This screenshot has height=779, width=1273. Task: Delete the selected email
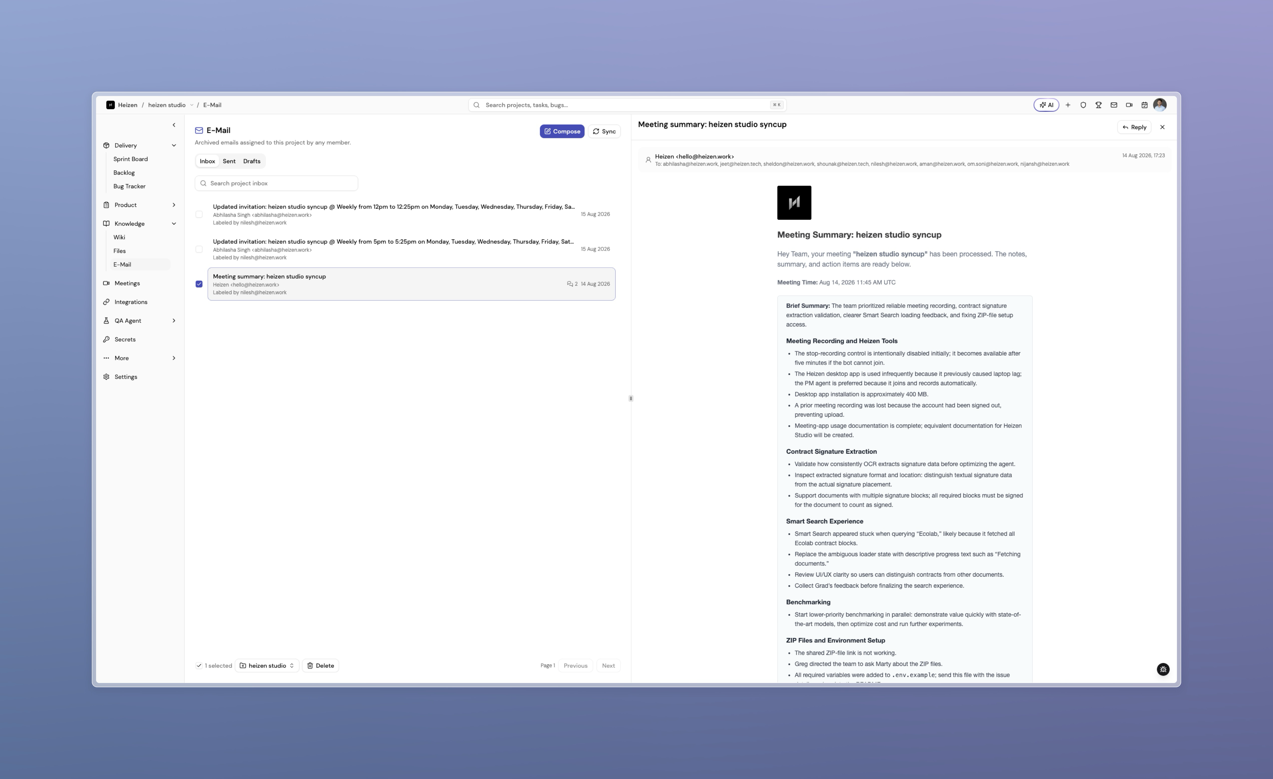pos(320,665)
